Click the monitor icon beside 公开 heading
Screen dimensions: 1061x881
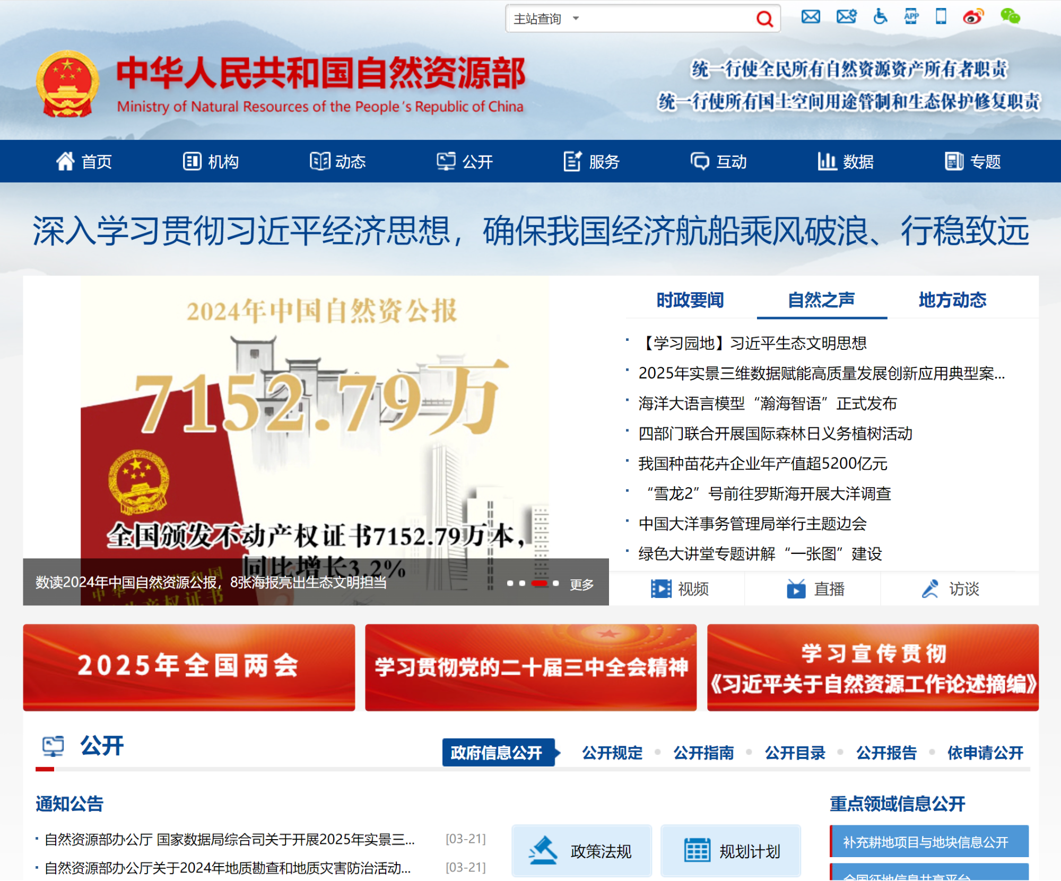[53, 746]
